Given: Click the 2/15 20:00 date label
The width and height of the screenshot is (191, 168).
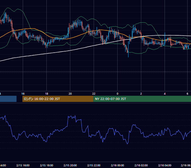Looking at the screenshot, I should point(70,165).
